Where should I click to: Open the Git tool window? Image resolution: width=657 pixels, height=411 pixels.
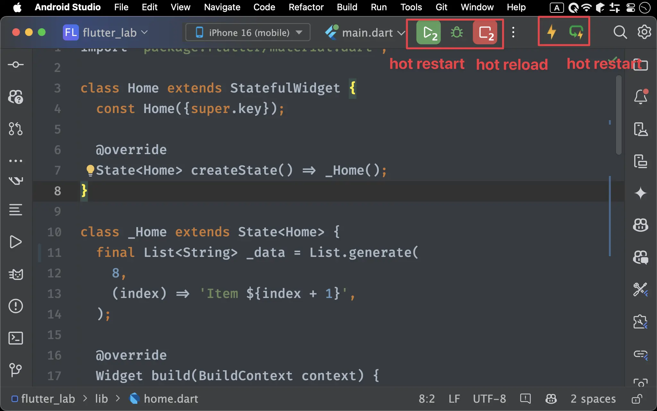pyautogui.click(x=16, y=370)
